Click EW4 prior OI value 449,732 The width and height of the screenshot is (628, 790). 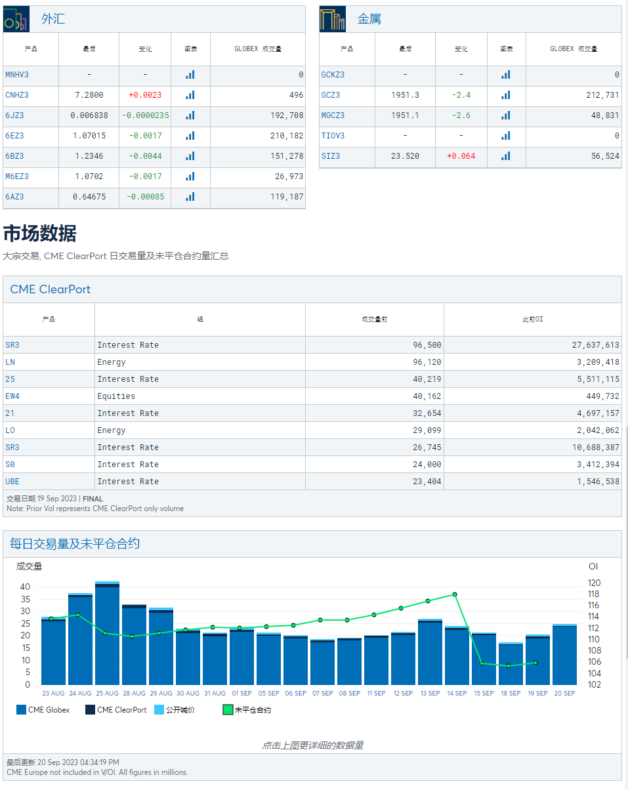[x=602, y=396]
